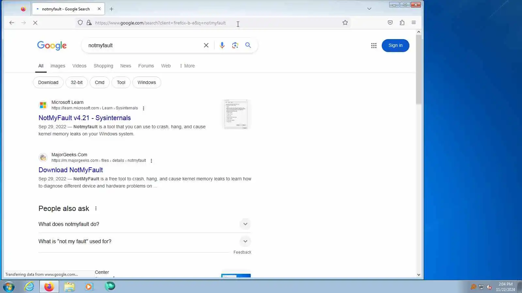Save page to Pocket
The image size is (522, 293).
[390, 23]
